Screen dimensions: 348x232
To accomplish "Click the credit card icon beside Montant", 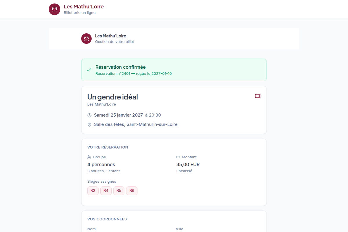I will click(178, 157).
